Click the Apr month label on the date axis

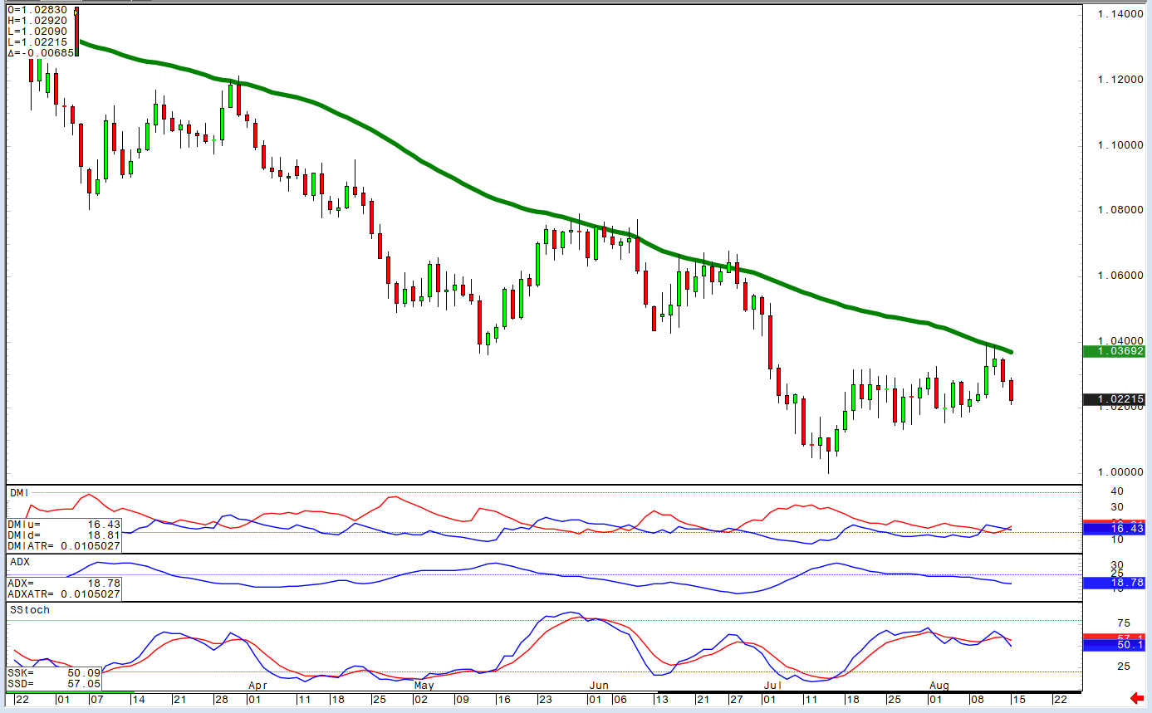(x=258, y=686)
